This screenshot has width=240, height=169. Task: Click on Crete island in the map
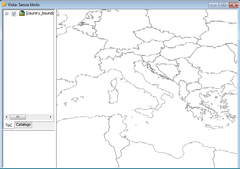click(214, 127)
